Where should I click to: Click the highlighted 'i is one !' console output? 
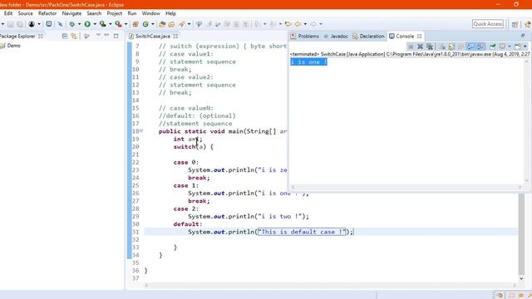click(308, 61)
